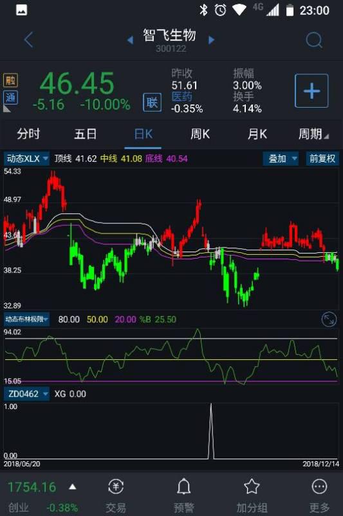Open the 医药 sector link

(181, 97)
